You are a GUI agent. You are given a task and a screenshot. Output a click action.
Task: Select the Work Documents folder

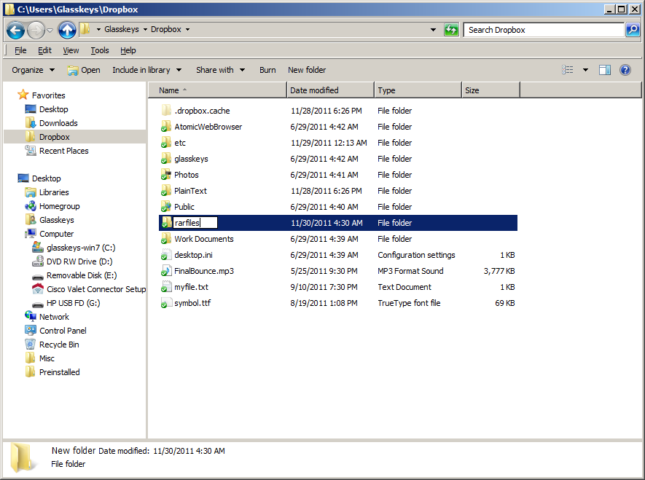pos(203,239)
